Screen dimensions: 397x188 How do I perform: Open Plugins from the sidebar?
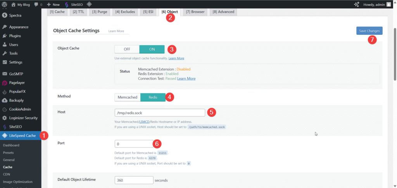[15, 36]
